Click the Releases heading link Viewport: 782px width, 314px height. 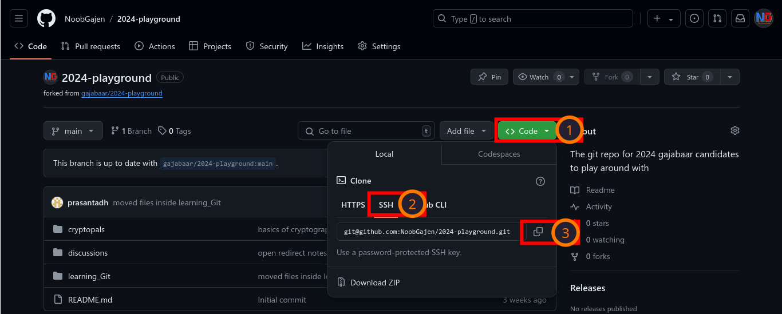[588, 288]
